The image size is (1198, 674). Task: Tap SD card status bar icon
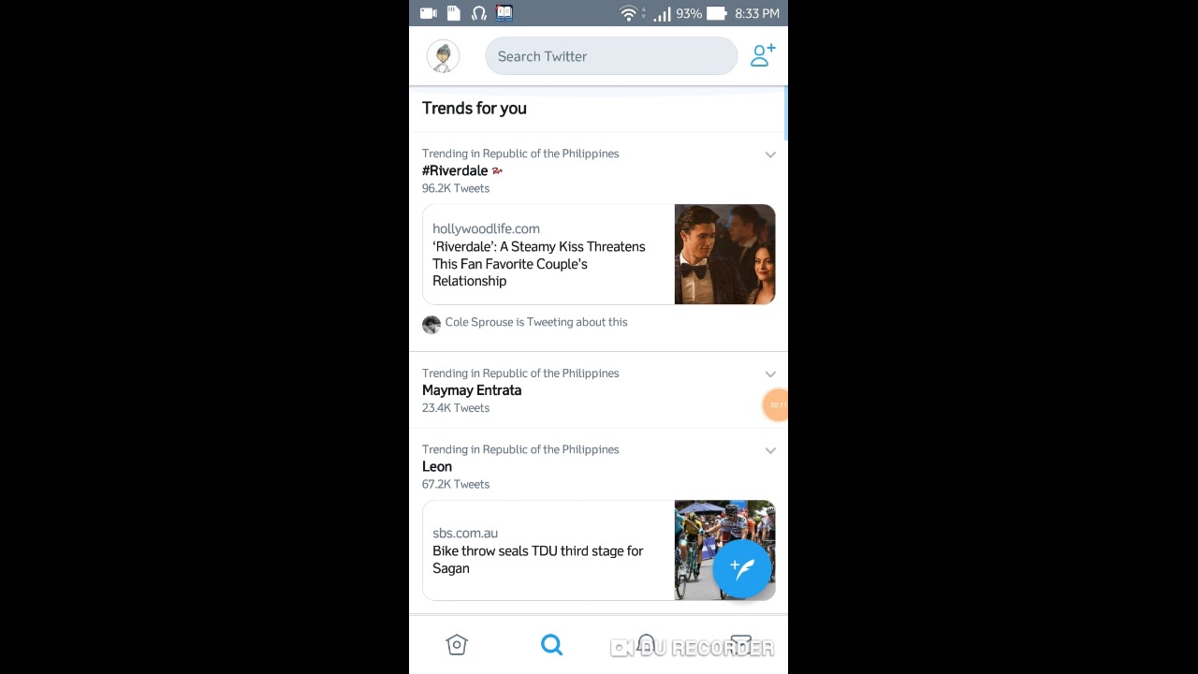pyautogui.click(x=454, y=13)
